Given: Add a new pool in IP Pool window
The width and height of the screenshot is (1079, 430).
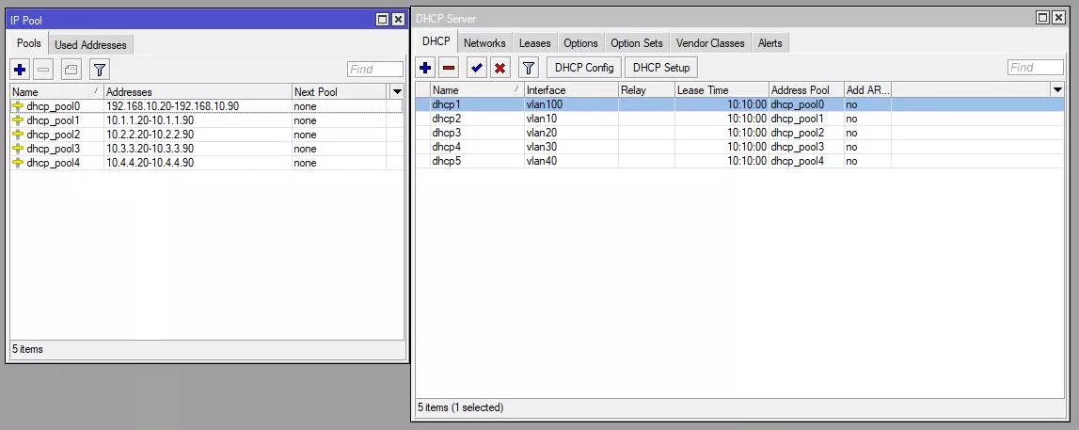Looking at the screenshot, I should [20, 70].
